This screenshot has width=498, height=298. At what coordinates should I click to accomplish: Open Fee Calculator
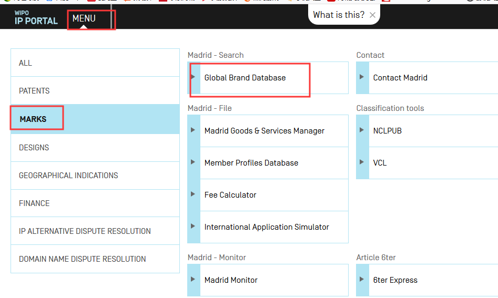point(230,195)
